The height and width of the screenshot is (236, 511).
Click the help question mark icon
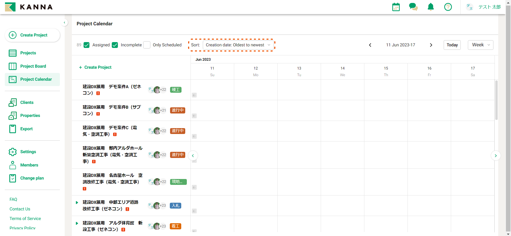[x=448, y=7]
